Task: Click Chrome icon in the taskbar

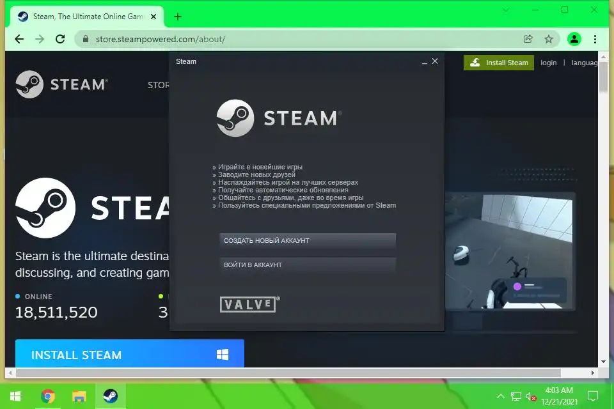Action: [x=48, y=396]
